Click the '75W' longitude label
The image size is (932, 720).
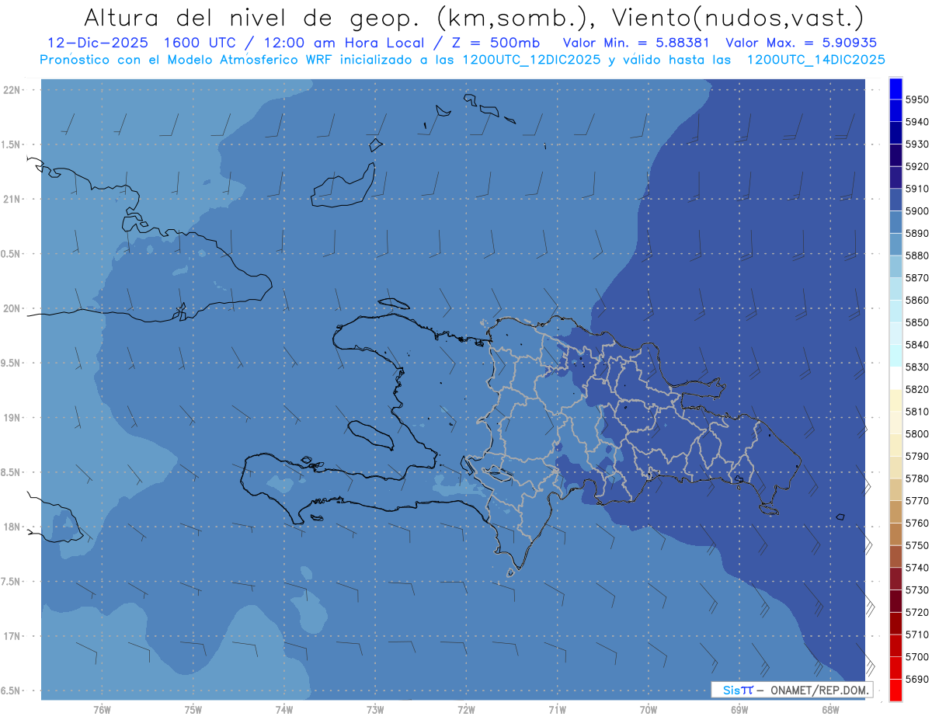pos(193,709)
